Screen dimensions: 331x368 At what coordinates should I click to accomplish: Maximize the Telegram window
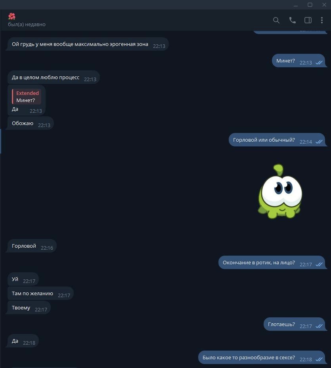(310, 5)
